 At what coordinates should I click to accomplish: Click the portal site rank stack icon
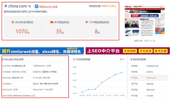coord(87,22)
